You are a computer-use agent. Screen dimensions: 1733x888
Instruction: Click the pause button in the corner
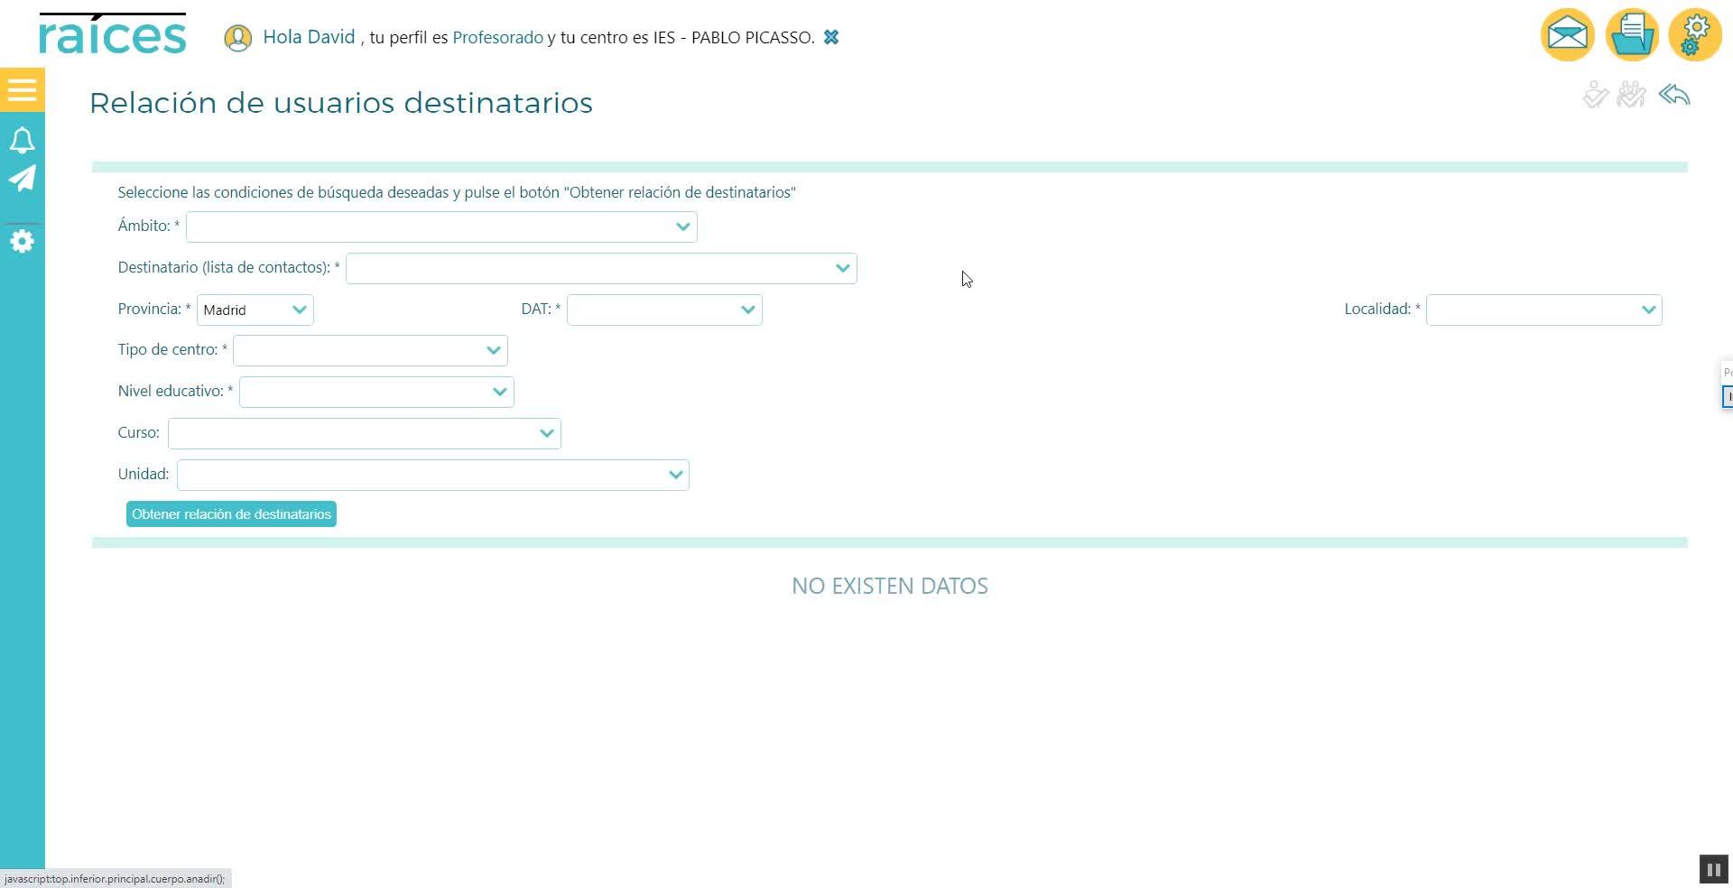[1713, 869]
